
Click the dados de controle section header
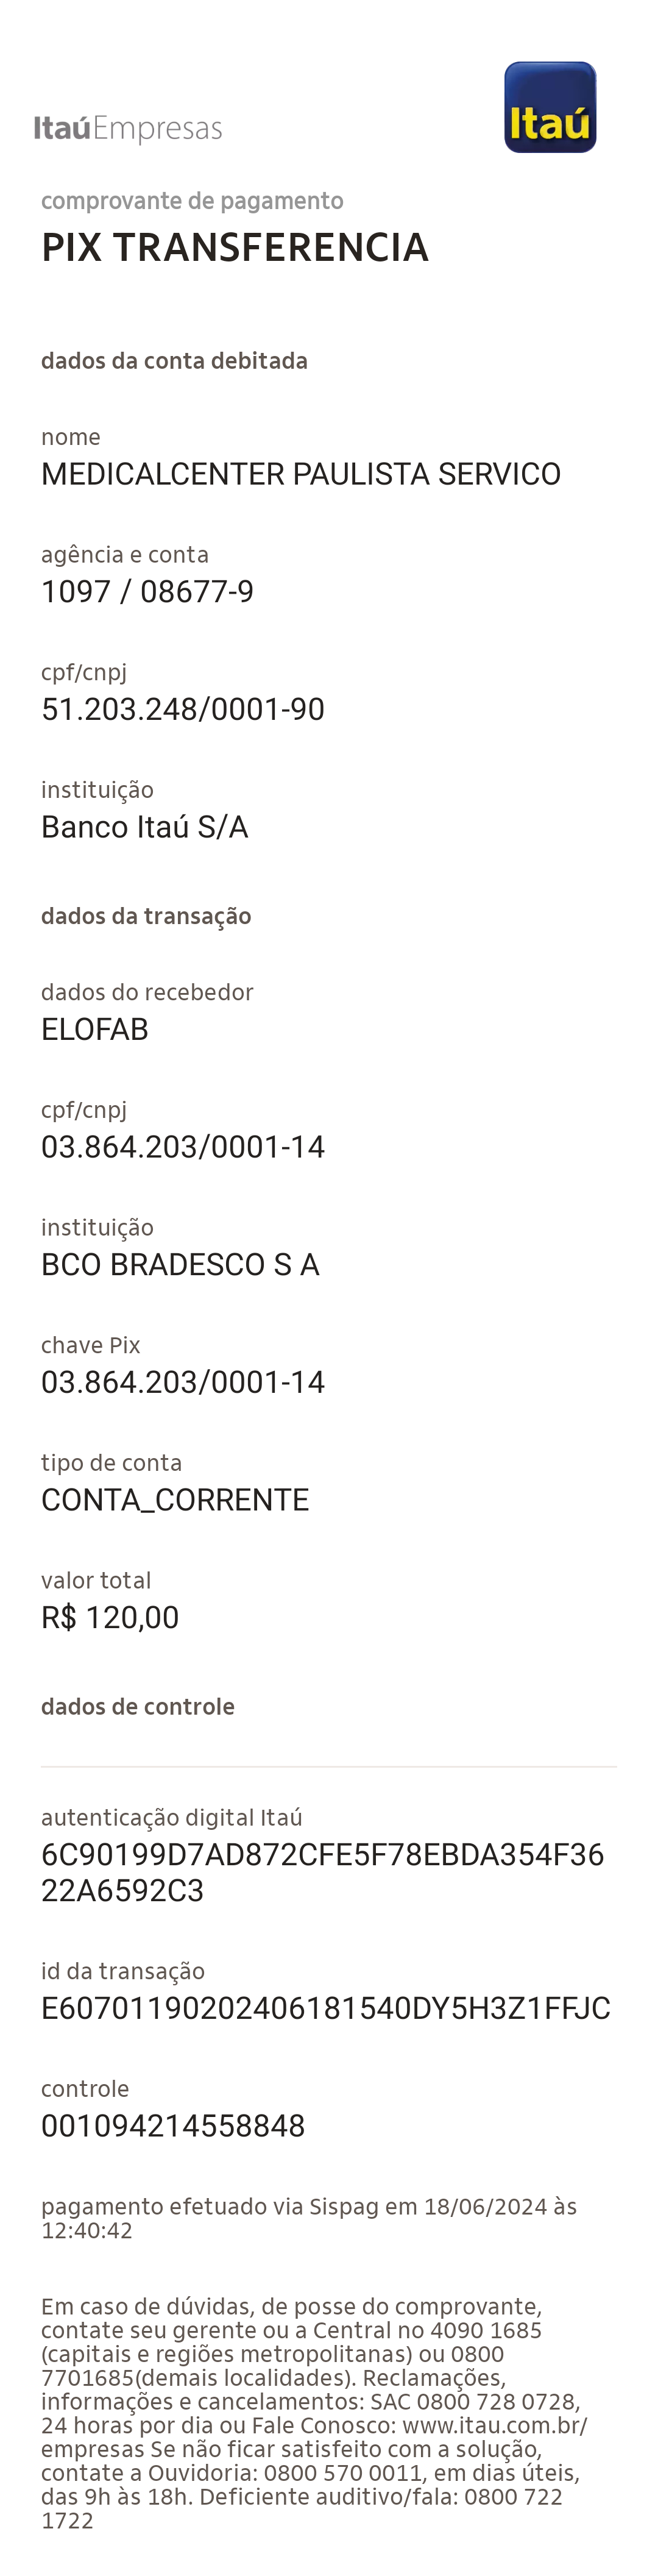[138, 1707]
